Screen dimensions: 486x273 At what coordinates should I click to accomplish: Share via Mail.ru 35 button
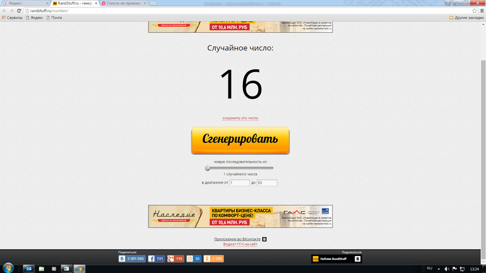(x=194, y=258)
